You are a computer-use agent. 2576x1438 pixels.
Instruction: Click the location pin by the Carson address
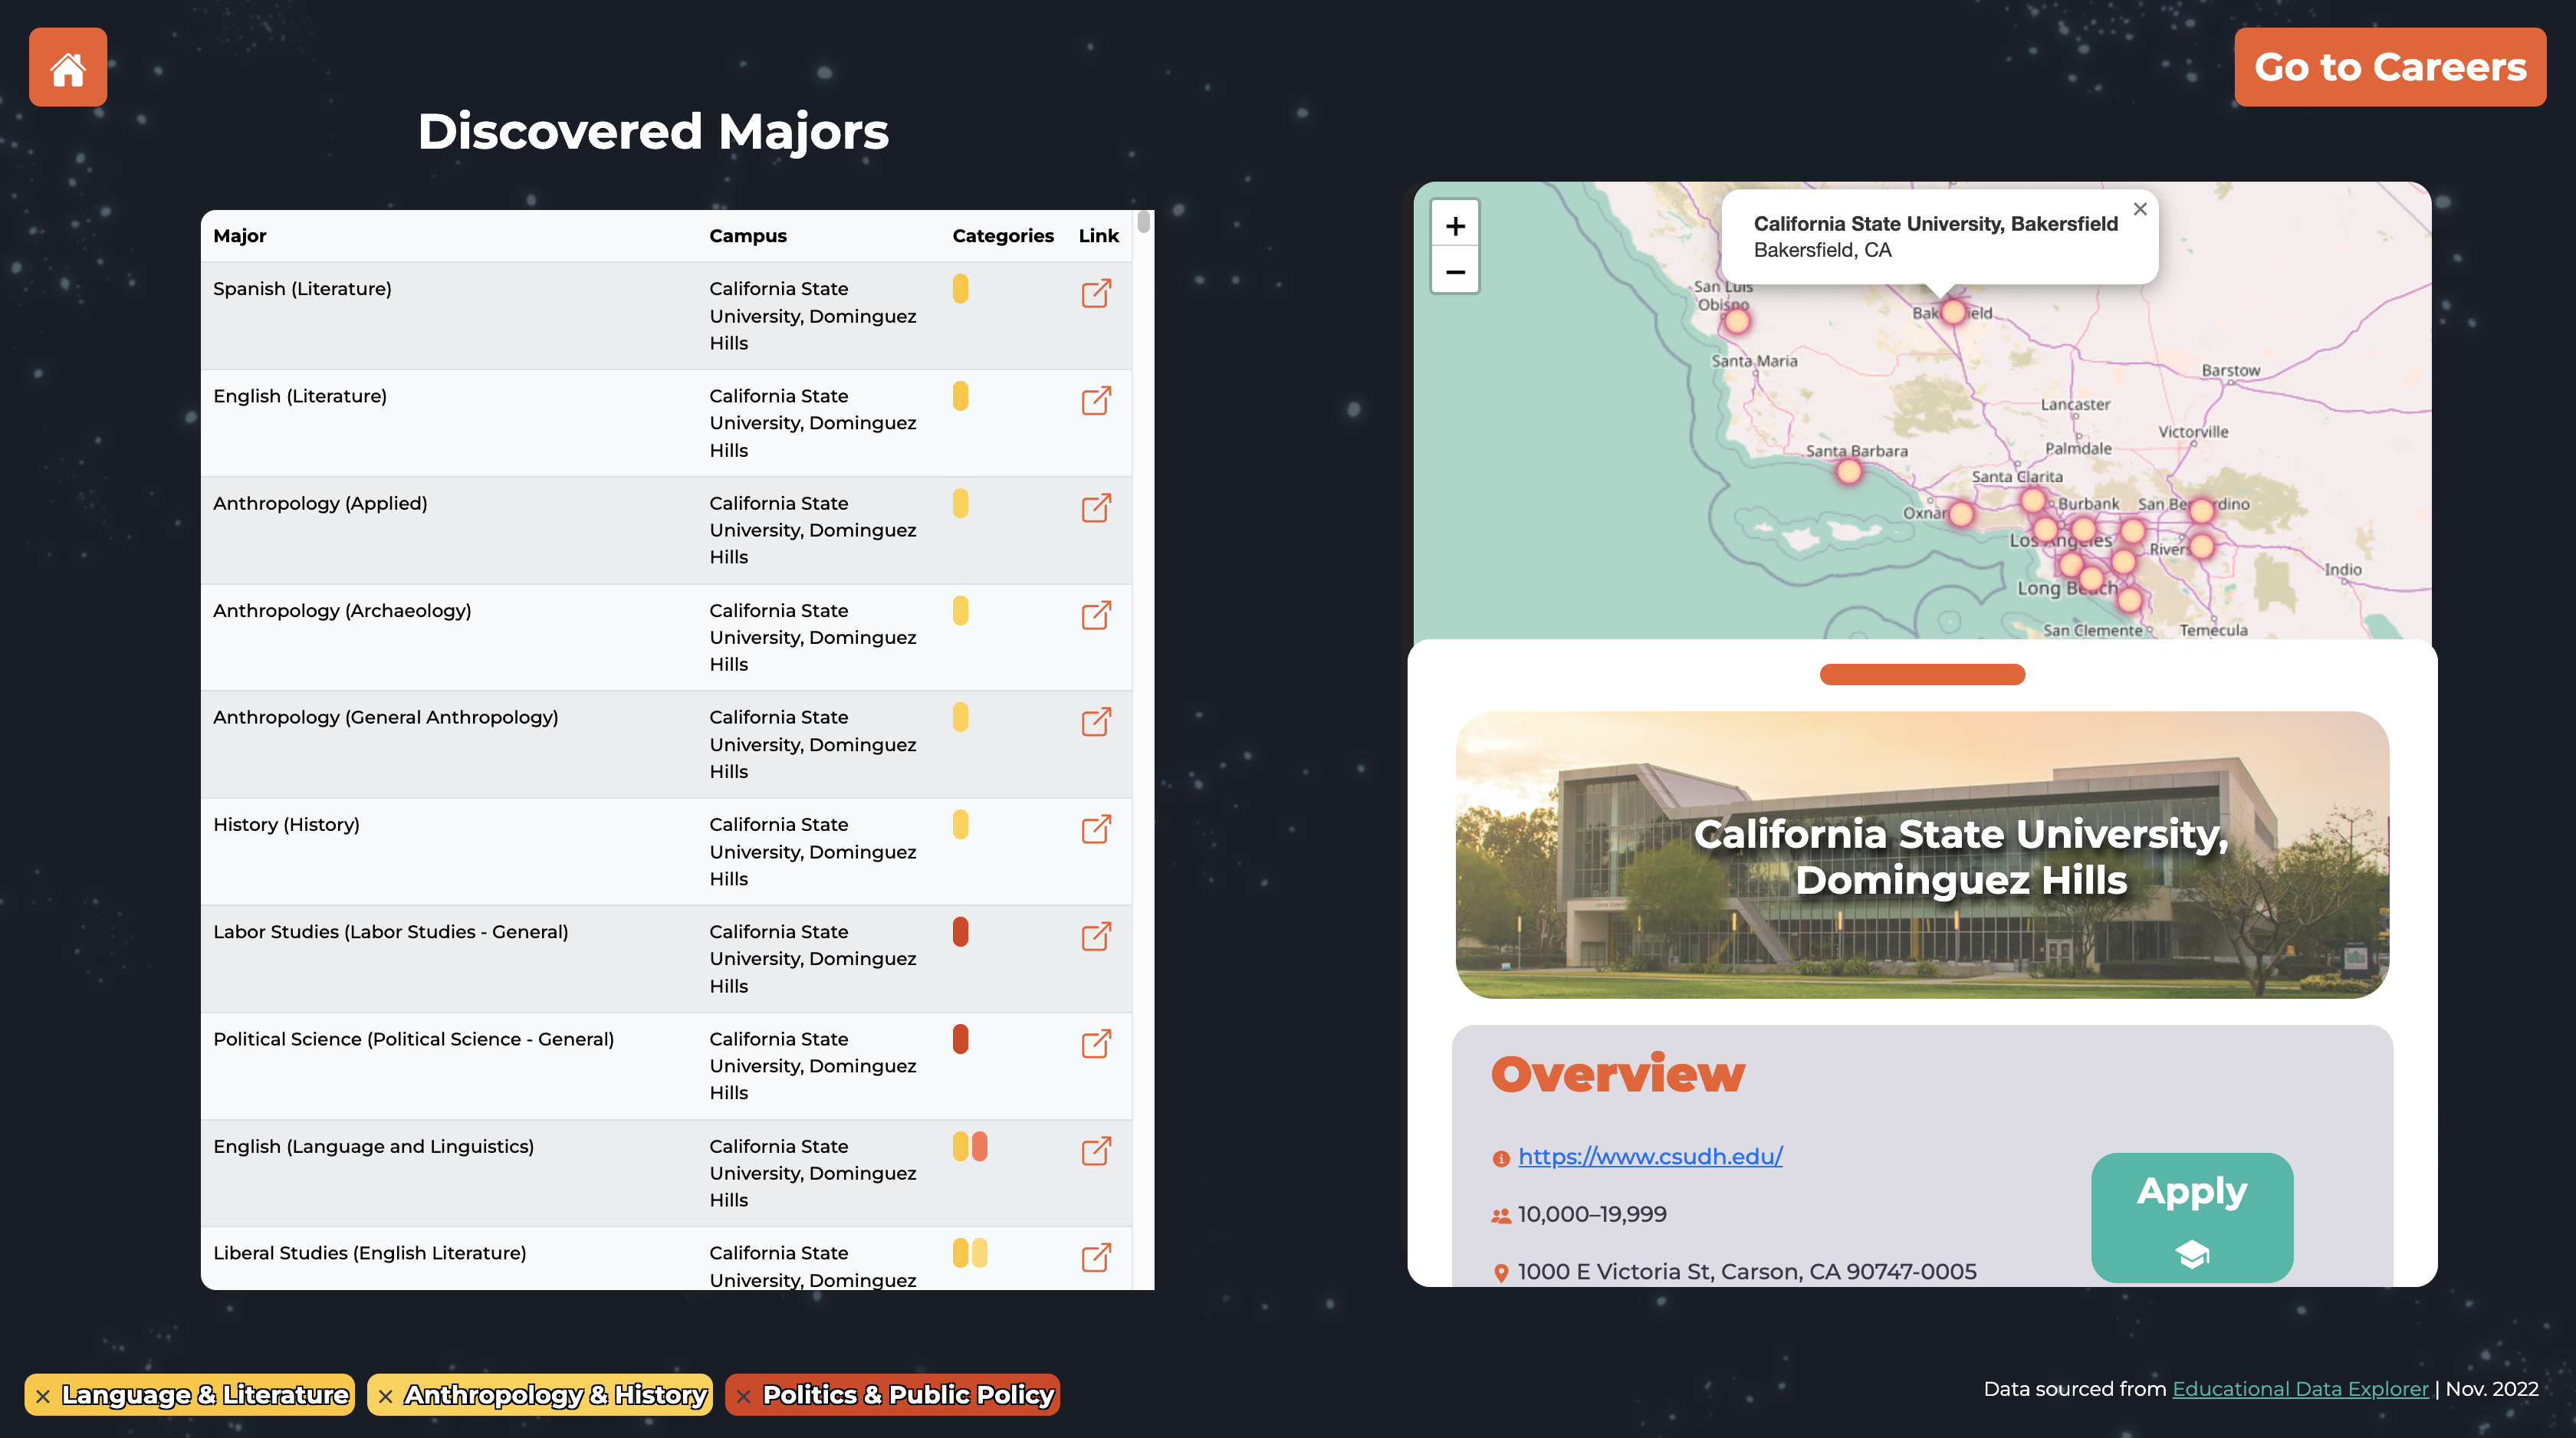[1500, 1273]
